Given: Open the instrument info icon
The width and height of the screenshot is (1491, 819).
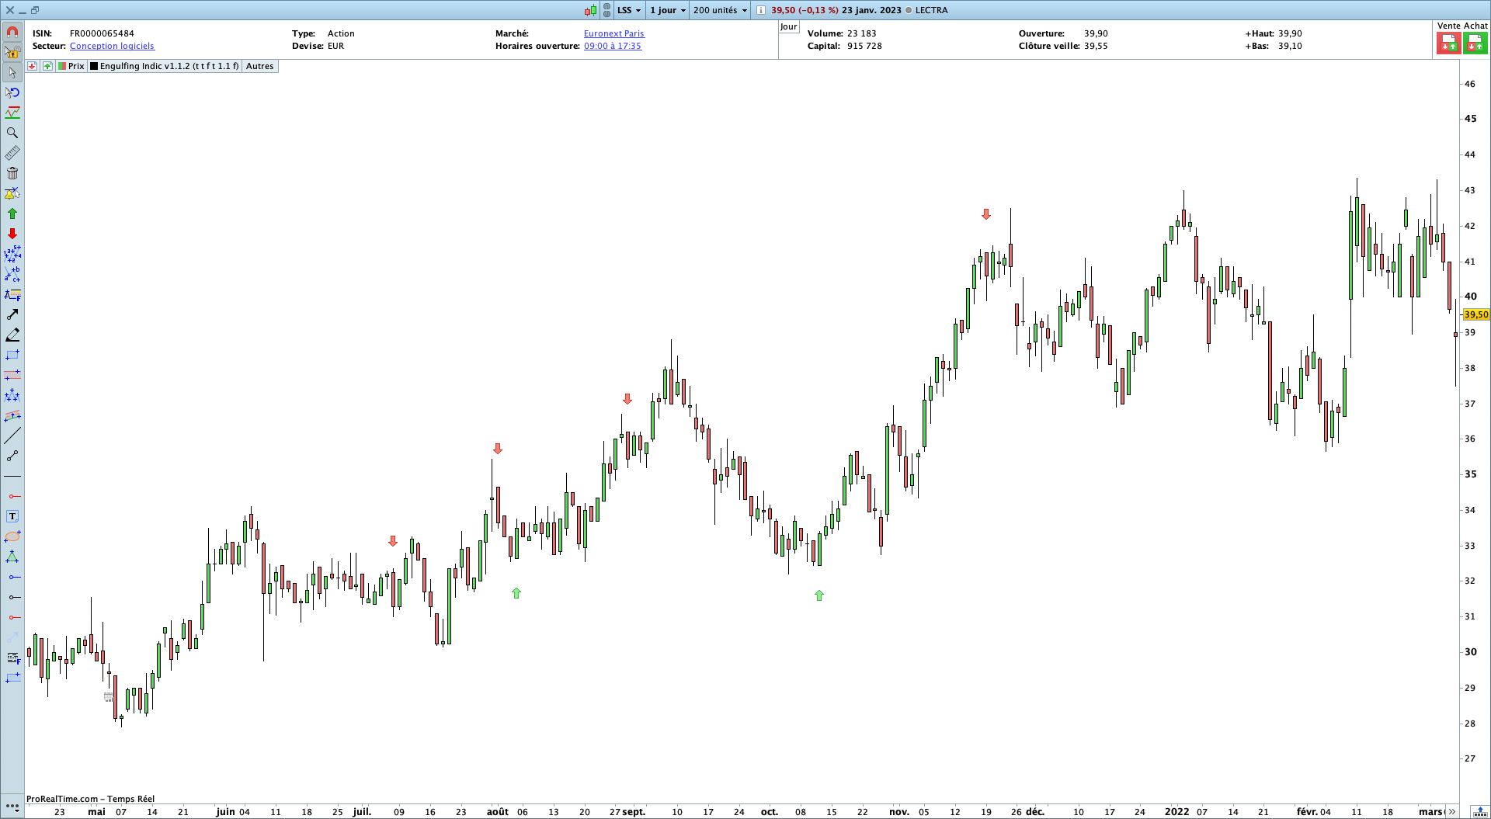Looking at the screenshot, I should (x=761, y=10).
